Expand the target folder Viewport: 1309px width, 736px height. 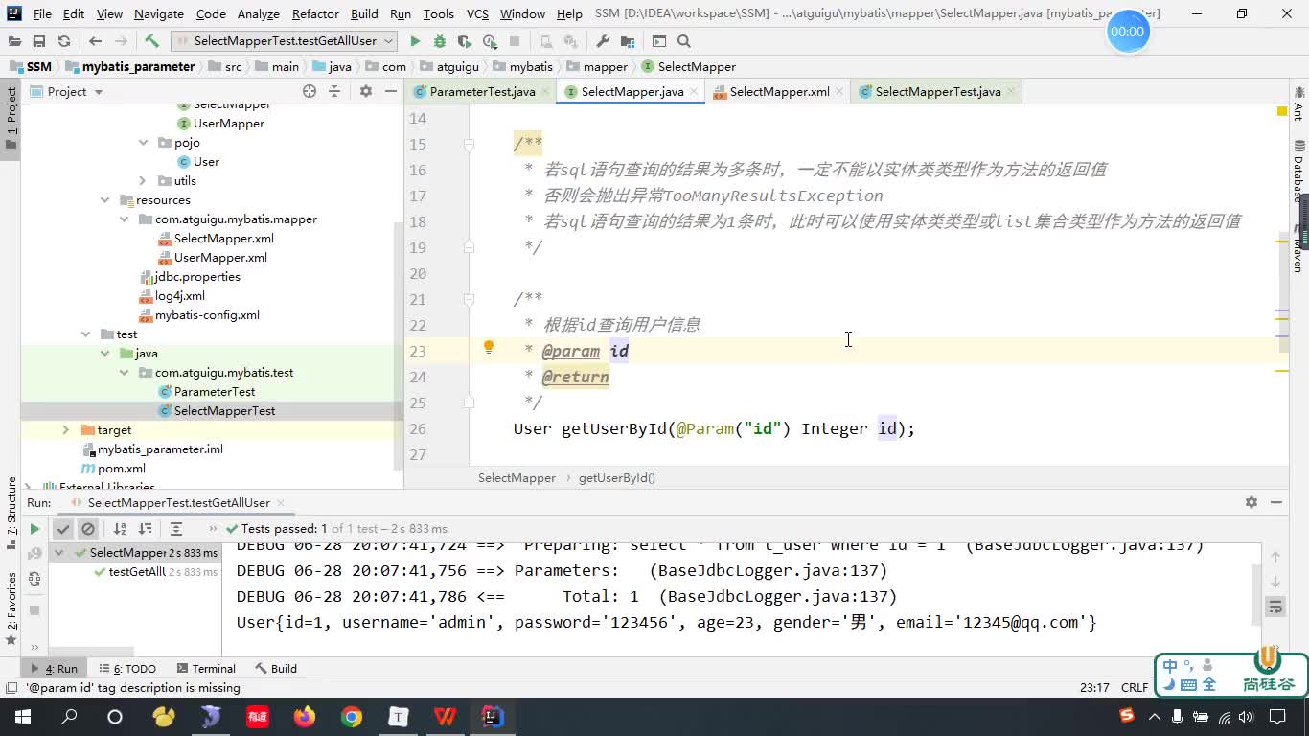click(x=66, y=429)
